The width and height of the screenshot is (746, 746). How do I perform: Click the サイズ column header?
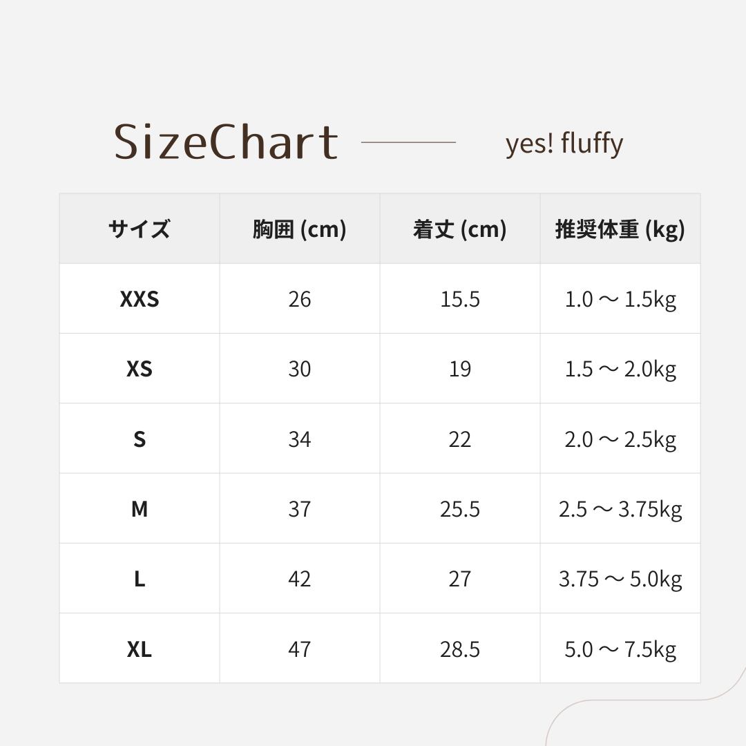point(139,229)
